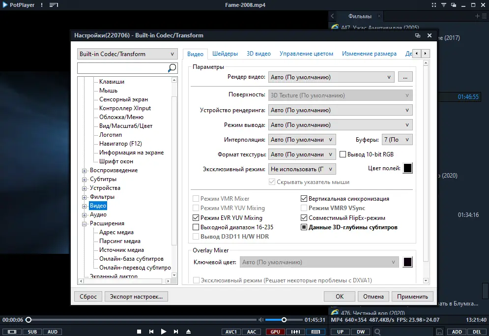This screenshot has height=336, width=489.
Task: Select Шрифт окон in the settings tree
Action: [116, 161]
